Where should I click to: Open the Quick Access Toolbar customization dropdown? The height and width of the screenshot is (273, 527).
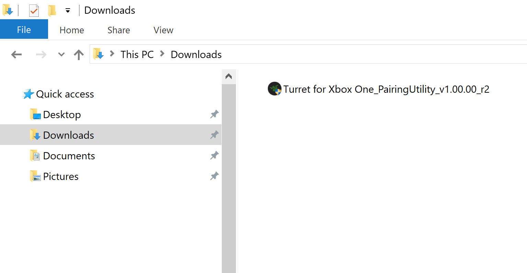[x=67, y=10]
